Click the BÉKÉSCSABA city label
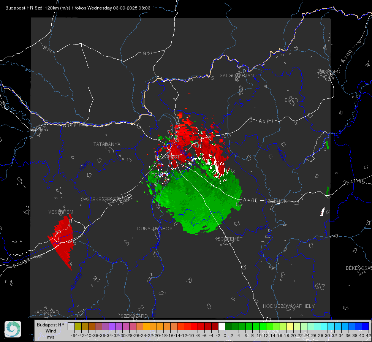Screen dimensions: 372x342 tap(359, 268)
